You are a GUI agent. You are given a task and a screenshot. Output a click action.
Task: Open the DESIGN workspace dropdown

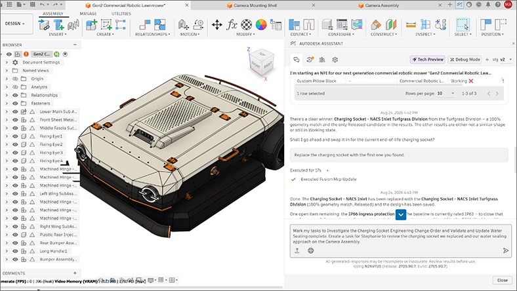pos(15,24)
